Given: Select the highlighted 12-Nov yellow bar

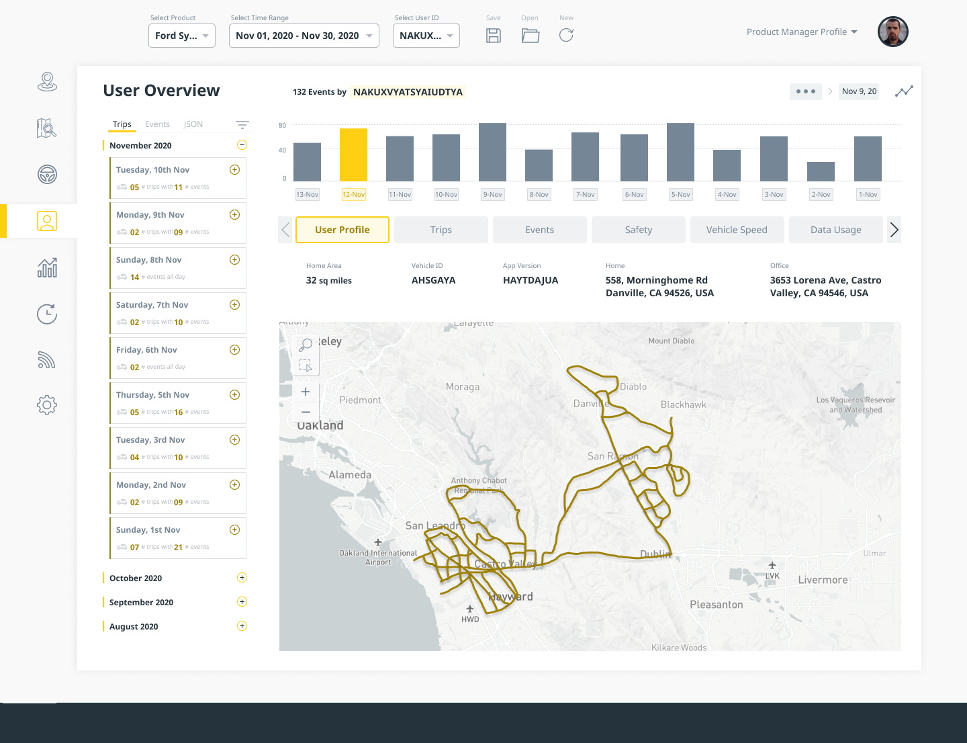Looking at the screenshot, I should [353, 155].
